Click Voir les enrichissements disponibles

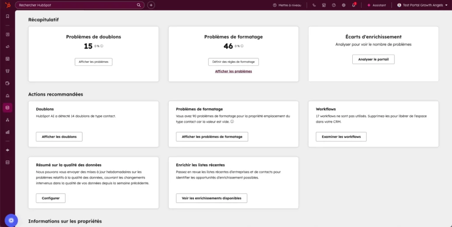click(x=211, y=198)
